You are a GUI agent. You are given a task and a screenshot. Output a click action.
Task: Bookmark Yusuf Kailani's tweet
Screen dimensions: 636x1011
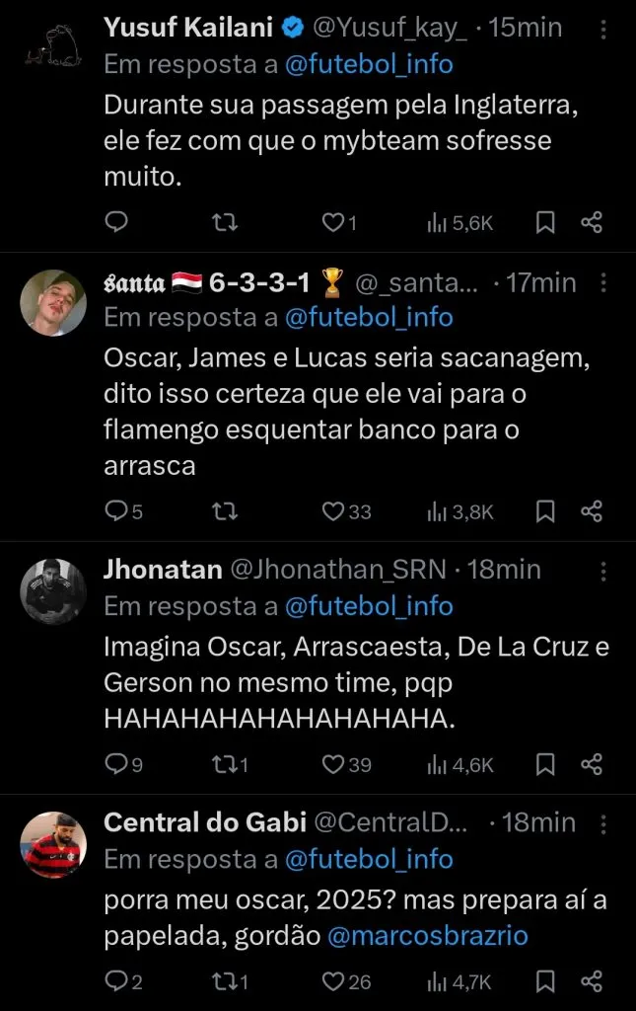pyautogui.click(x=544, y=223)
